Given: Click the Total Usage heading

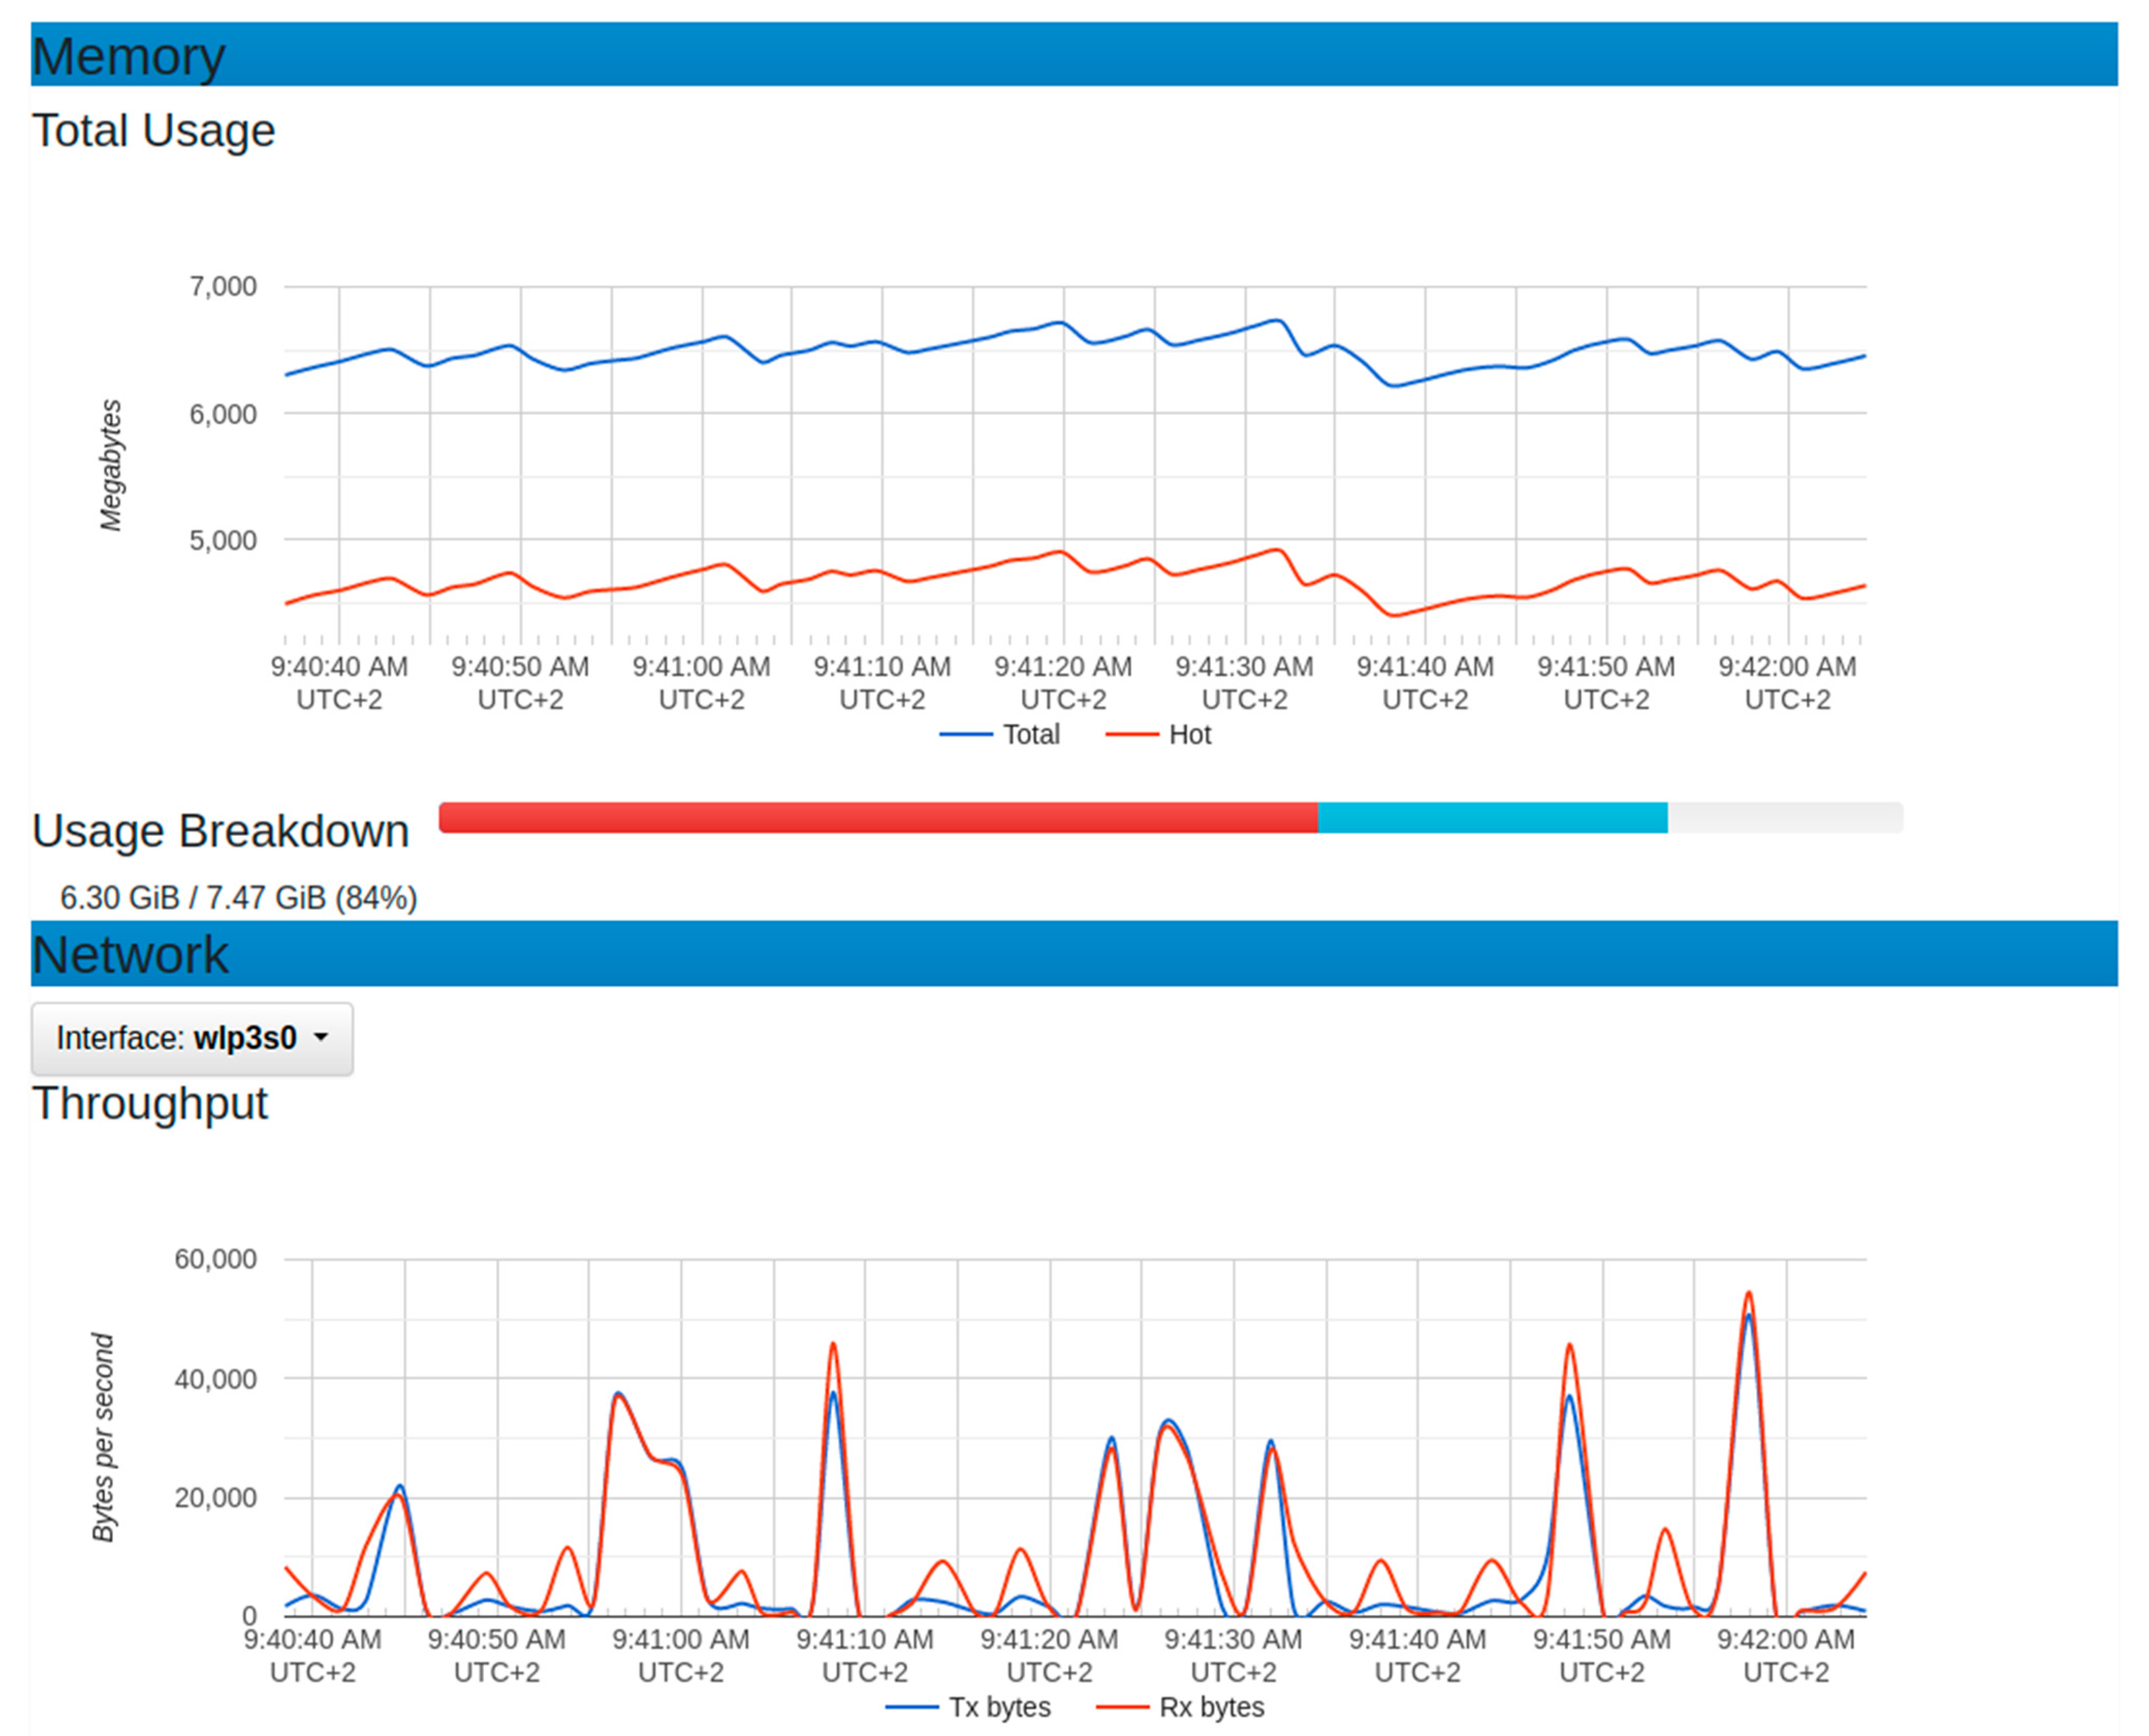Looking at the screenshot, I should [x=153, y=130].
